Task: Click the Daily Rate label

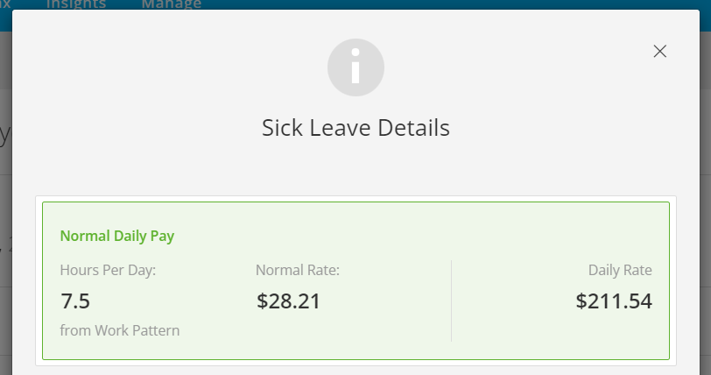Action: (x=620, y=270)
